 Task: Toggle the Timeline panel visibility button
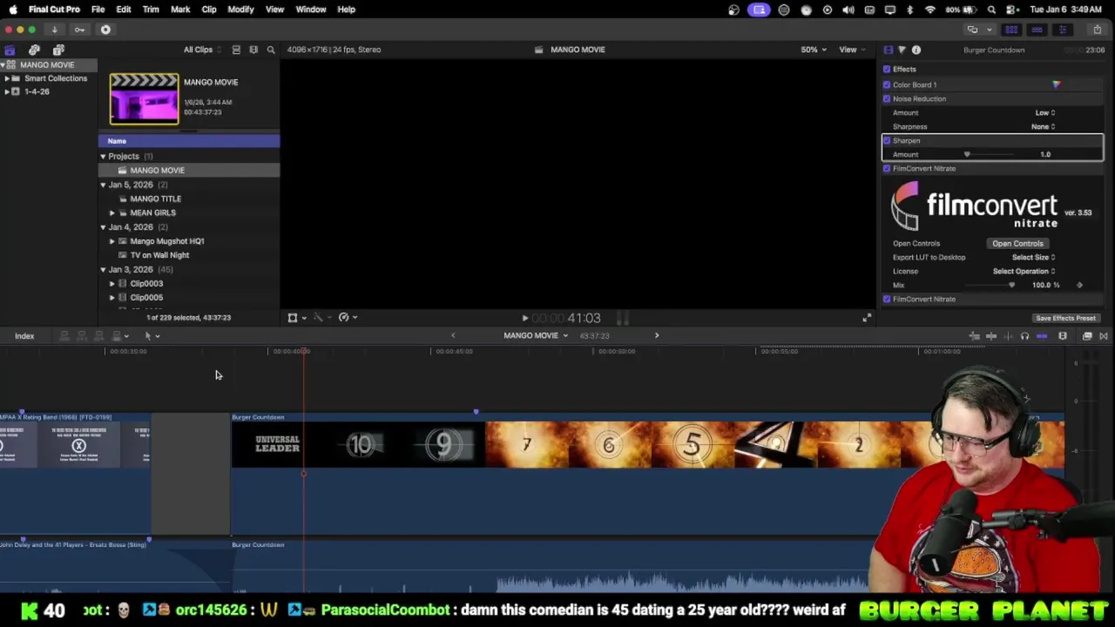pos(1037,30)
